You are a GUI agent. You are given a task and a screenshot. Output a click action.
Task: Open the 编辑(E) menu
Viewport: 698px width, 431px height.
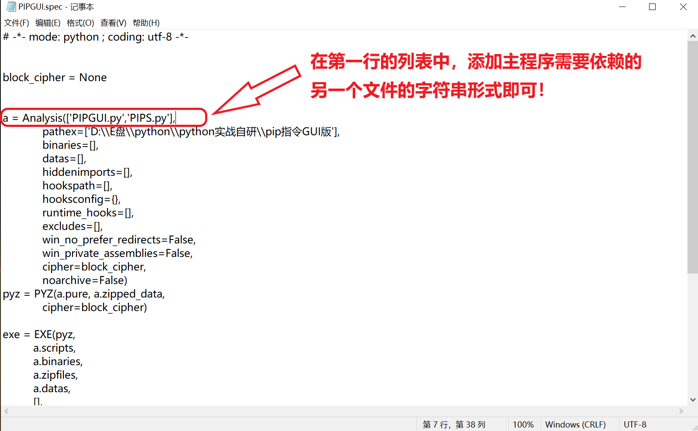coord(48,23)
